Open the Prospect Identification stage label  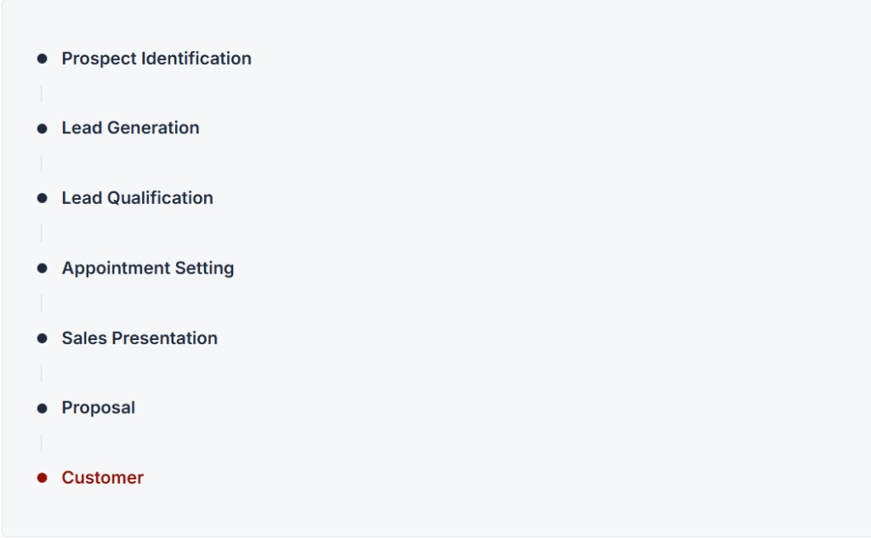click(157, 59)
